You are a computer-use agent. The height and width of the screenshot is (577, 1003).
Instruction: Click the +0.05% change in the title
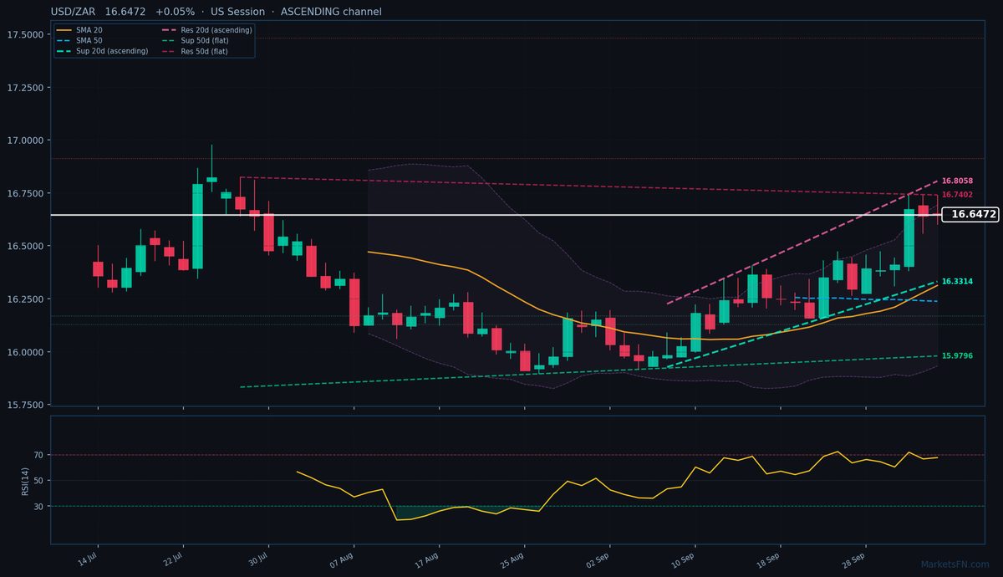pos(175,12)
